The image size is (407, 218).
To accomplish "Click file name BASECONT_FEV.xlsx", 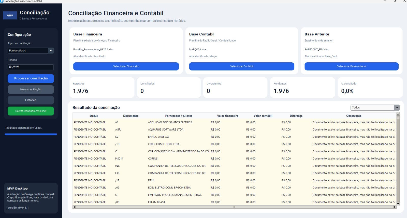I will [x=316, y=49].
